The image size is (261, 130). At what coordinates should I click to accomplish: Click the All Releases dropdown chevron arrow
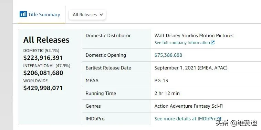[101, 15]
